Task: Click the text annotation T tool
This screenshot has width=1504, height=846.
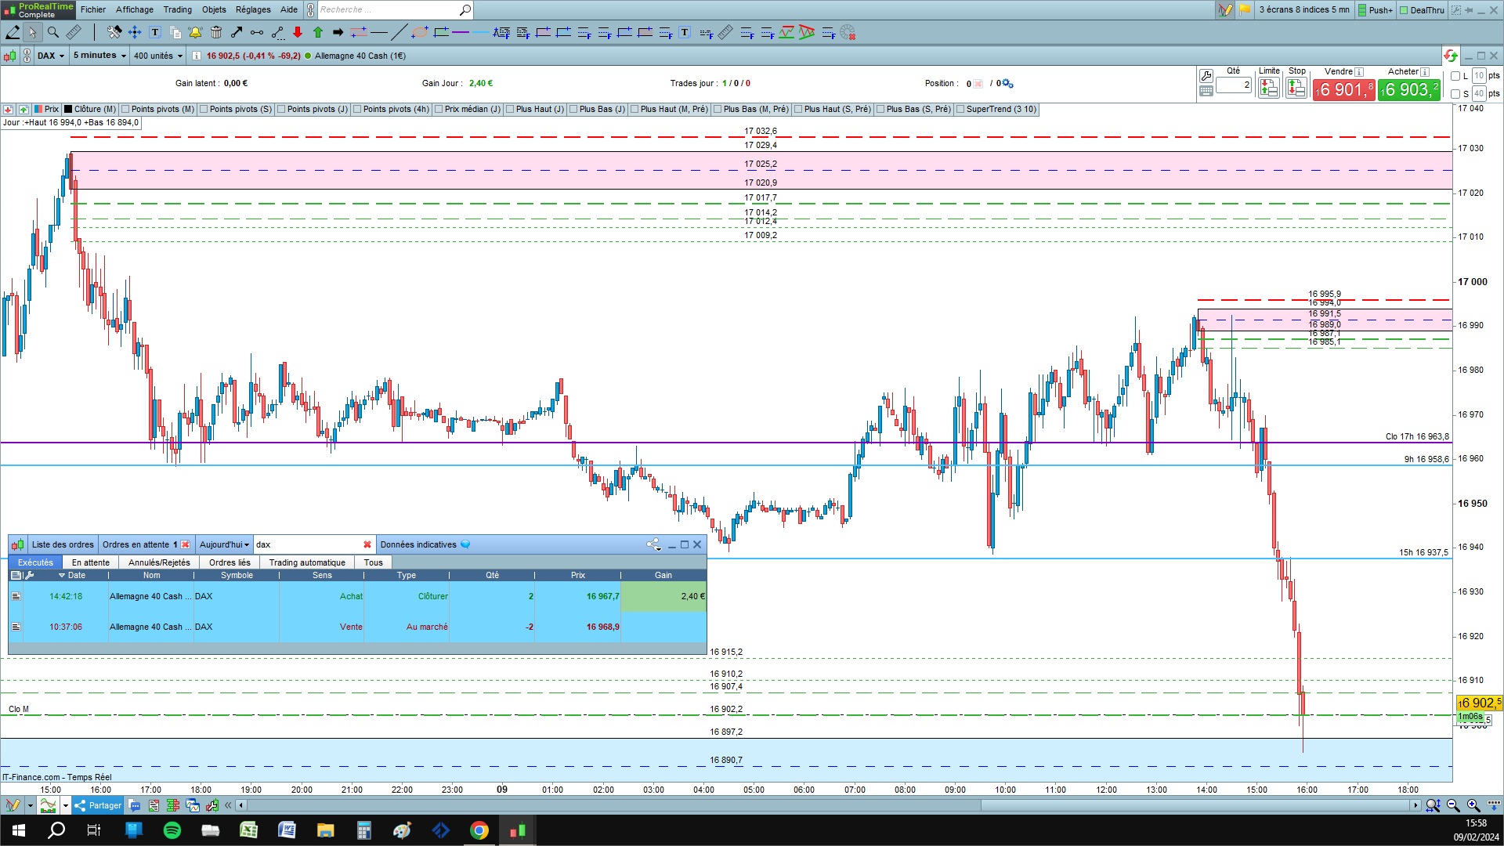Action: click(x=155, y=32)
